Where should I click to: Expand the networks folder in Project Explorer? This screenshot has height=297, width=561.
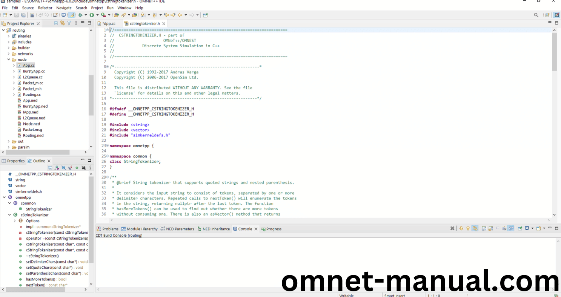tap(8, 54)
